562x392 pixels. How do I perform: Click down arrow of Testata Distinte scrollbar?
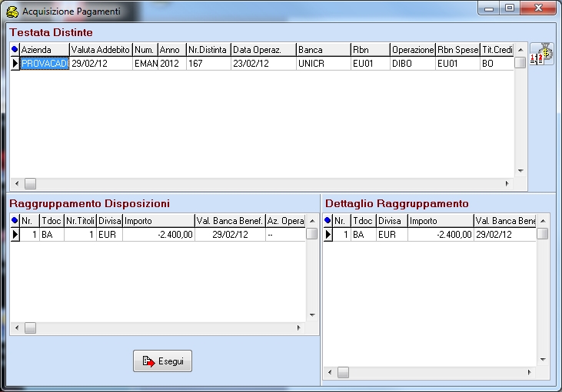tap(520, 170)
